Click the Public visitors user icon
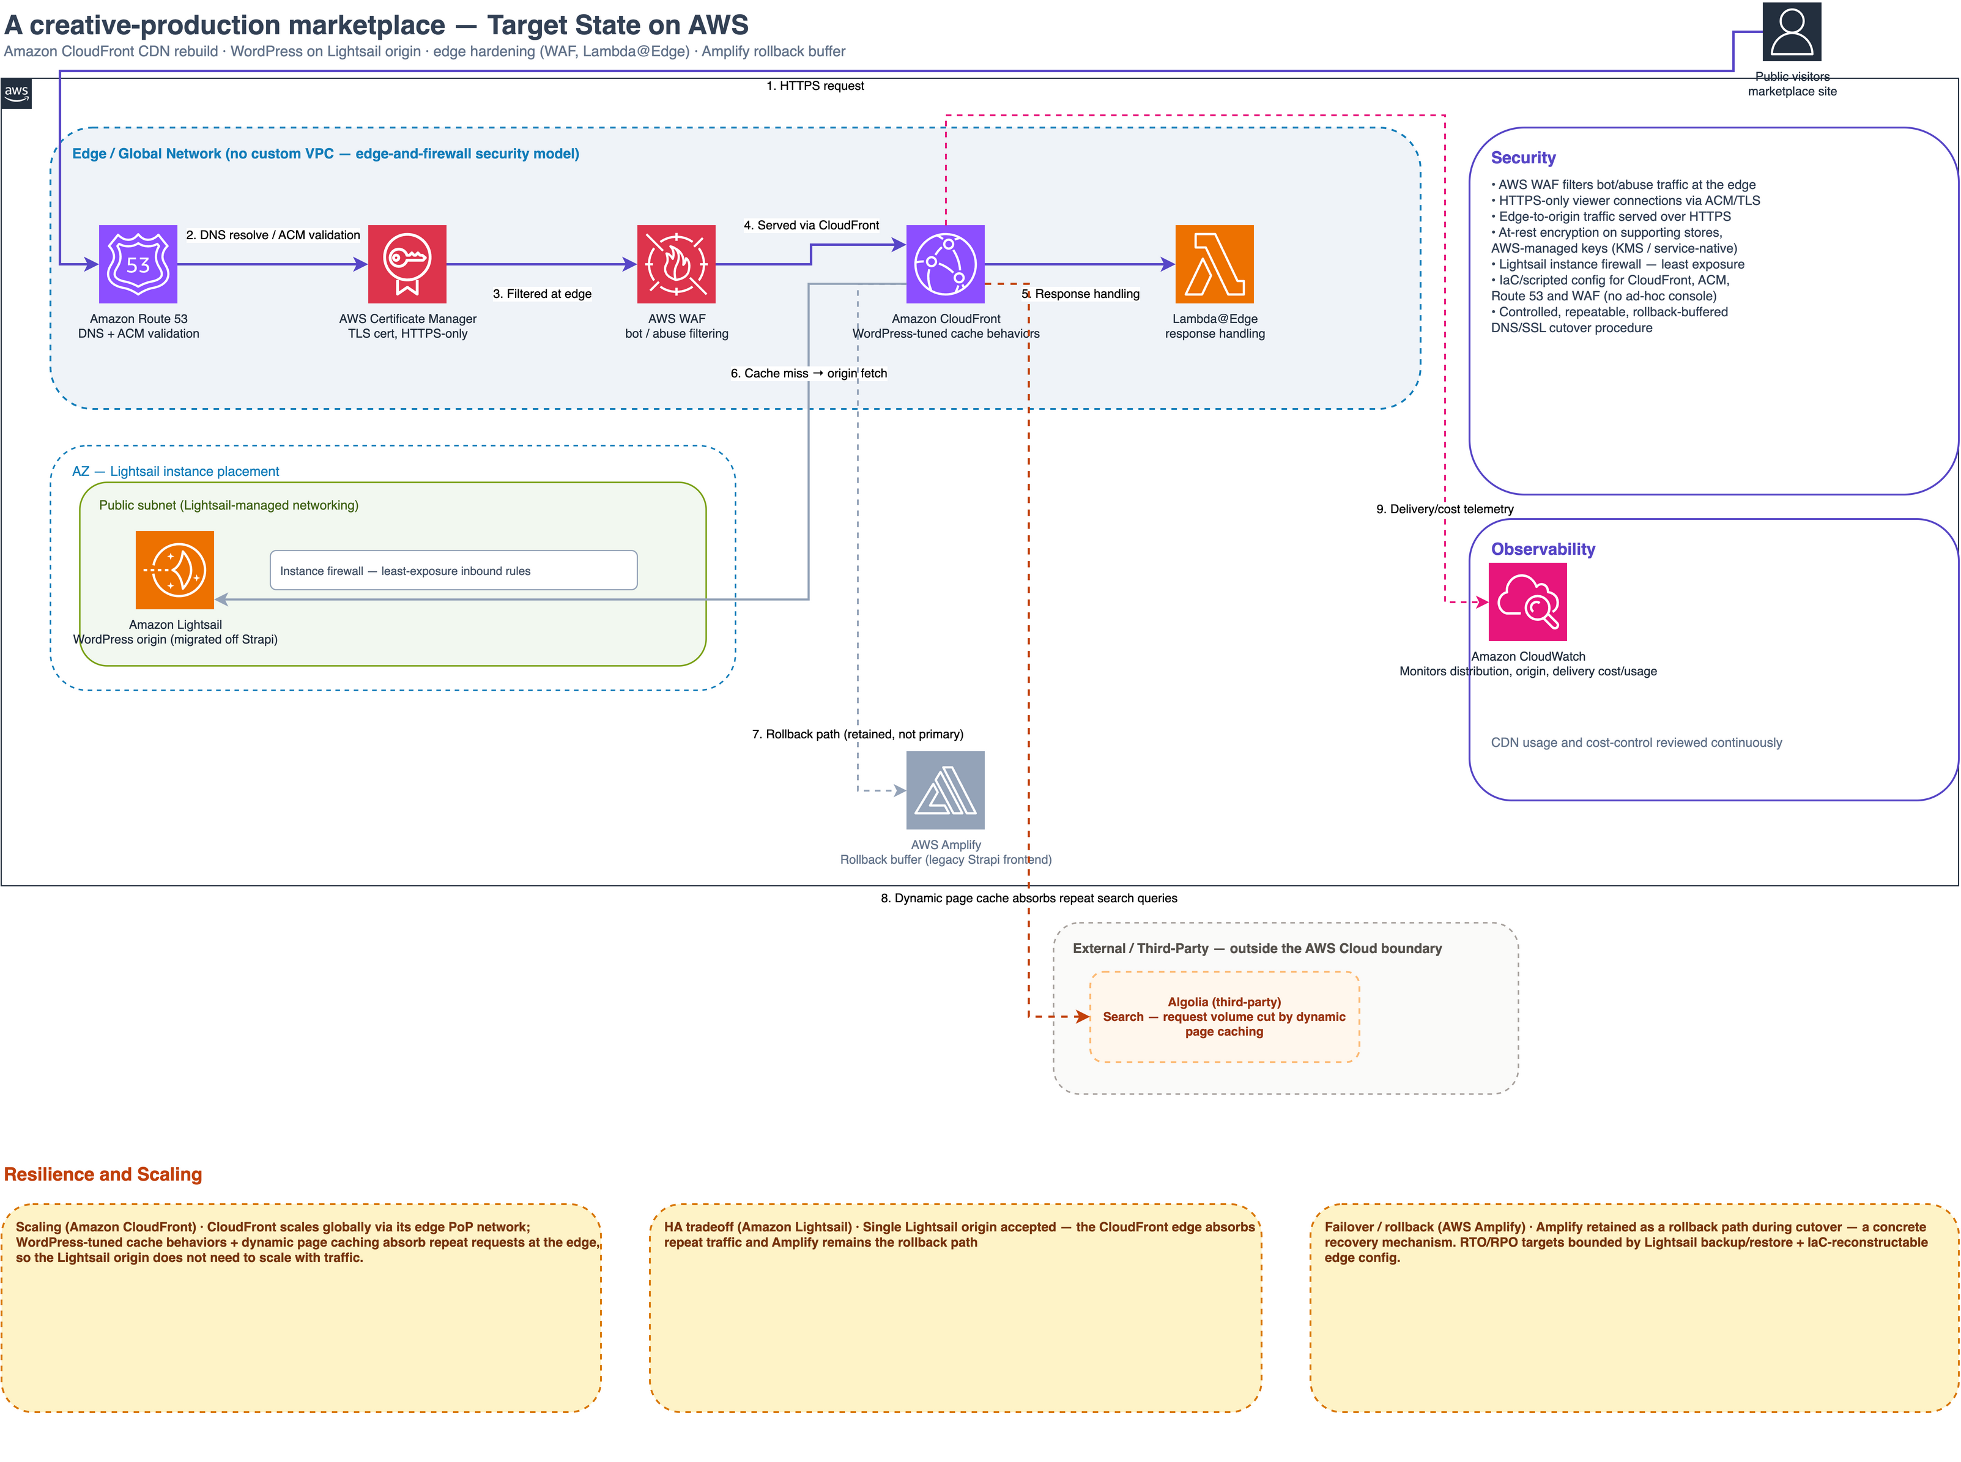1961x1462 pixels. (x=1791, y=32)
